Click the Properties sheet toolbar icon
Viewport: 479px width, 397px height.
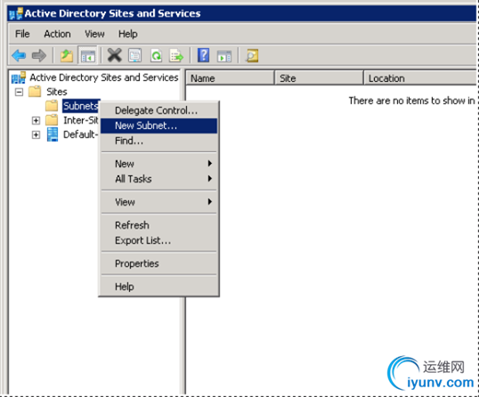point(135,55)
